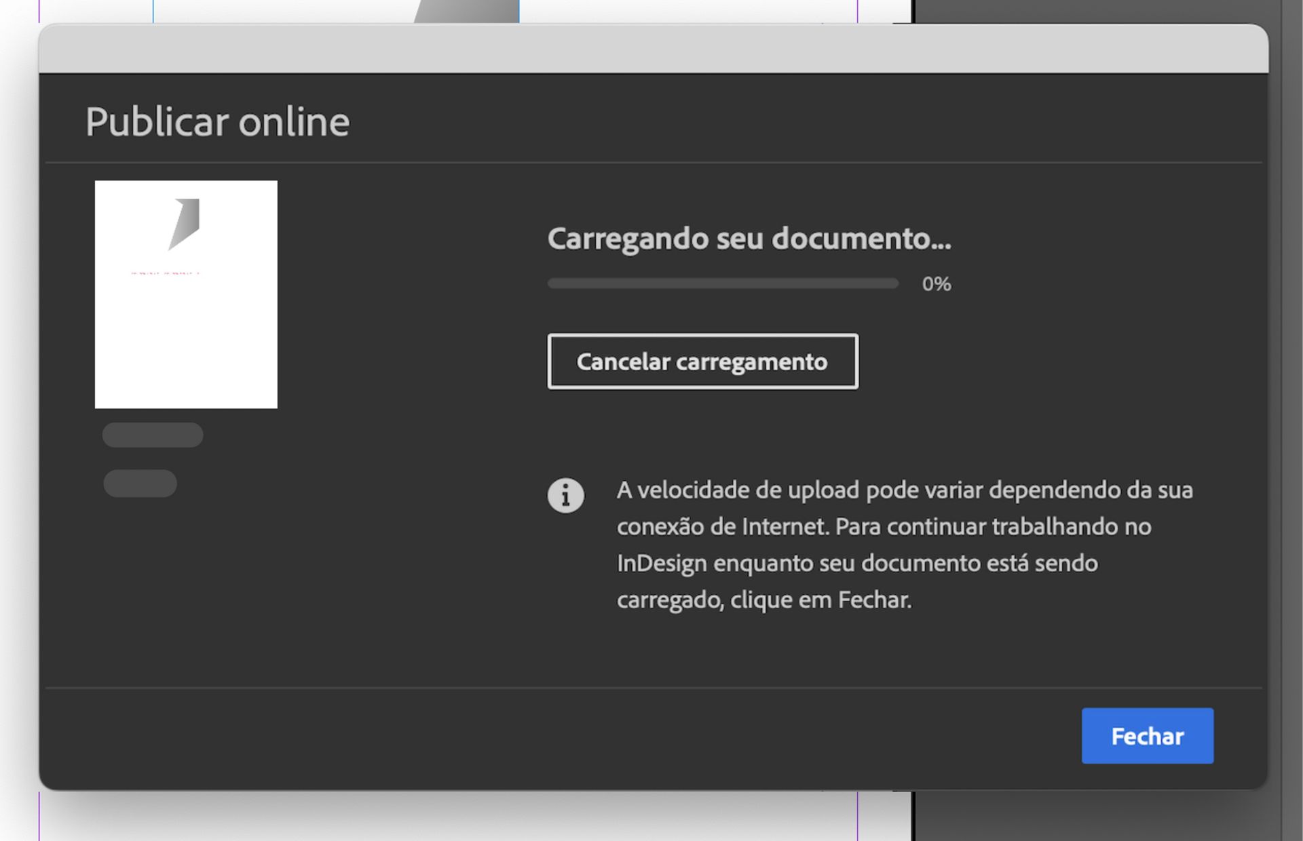Image resolution: width=1303 pixels, height=841 pixels.
Task: Click the info icon beside the upload notice
Action: (567, 494)
